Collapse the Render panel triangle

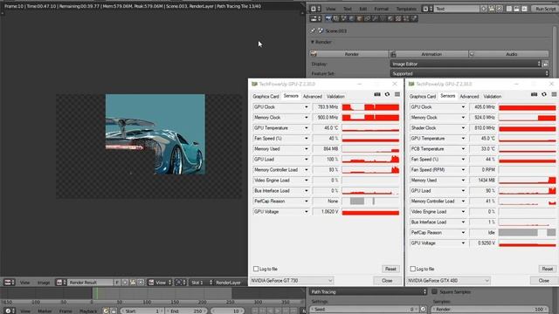[313, 42]
